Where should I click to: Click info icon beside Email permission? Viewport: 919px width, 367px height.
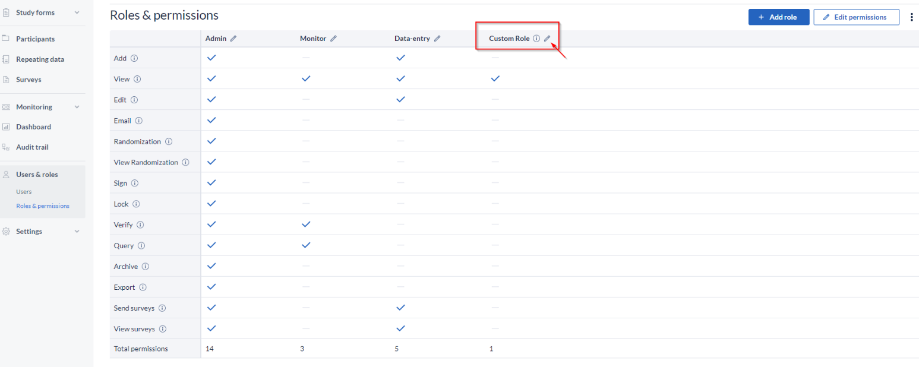(x=139, y=121)
